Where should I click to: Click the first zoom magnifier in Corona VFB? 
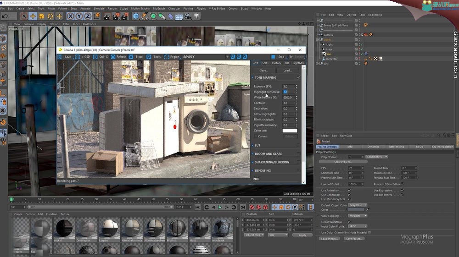point(233,57)
